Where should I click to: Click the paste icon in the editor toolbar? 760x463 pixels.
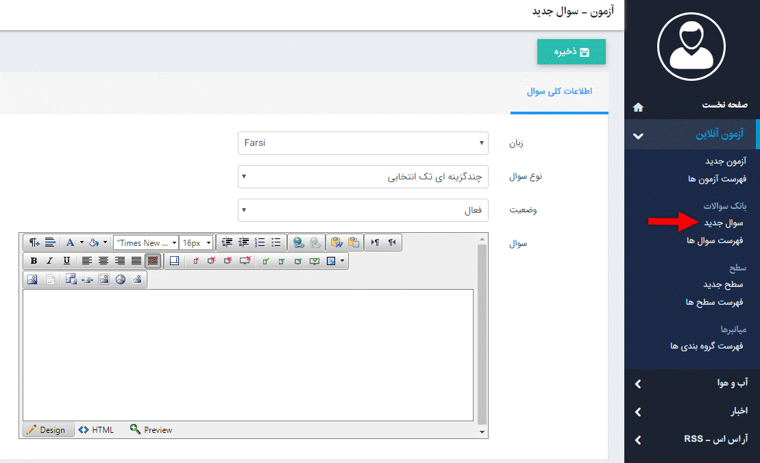point(353,242)
